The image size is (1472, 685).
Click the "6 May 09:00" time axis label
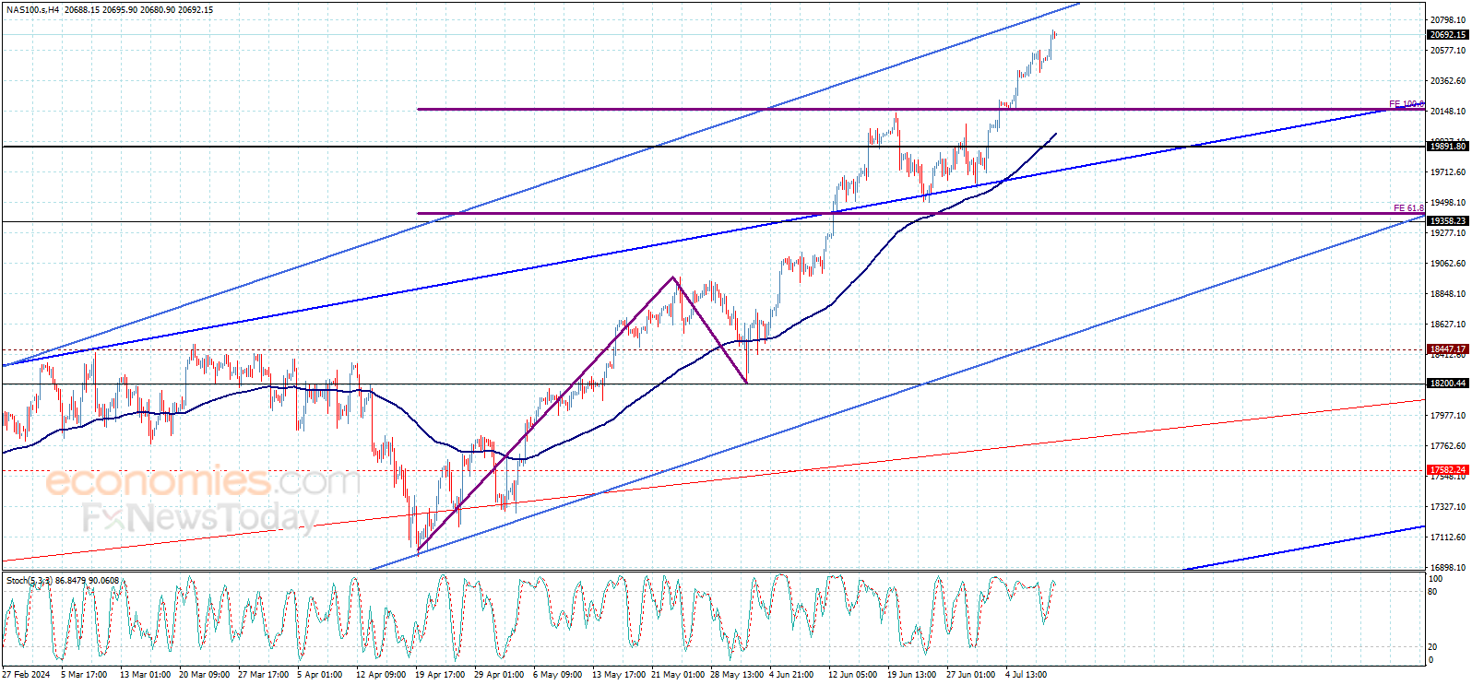[557, 675]
